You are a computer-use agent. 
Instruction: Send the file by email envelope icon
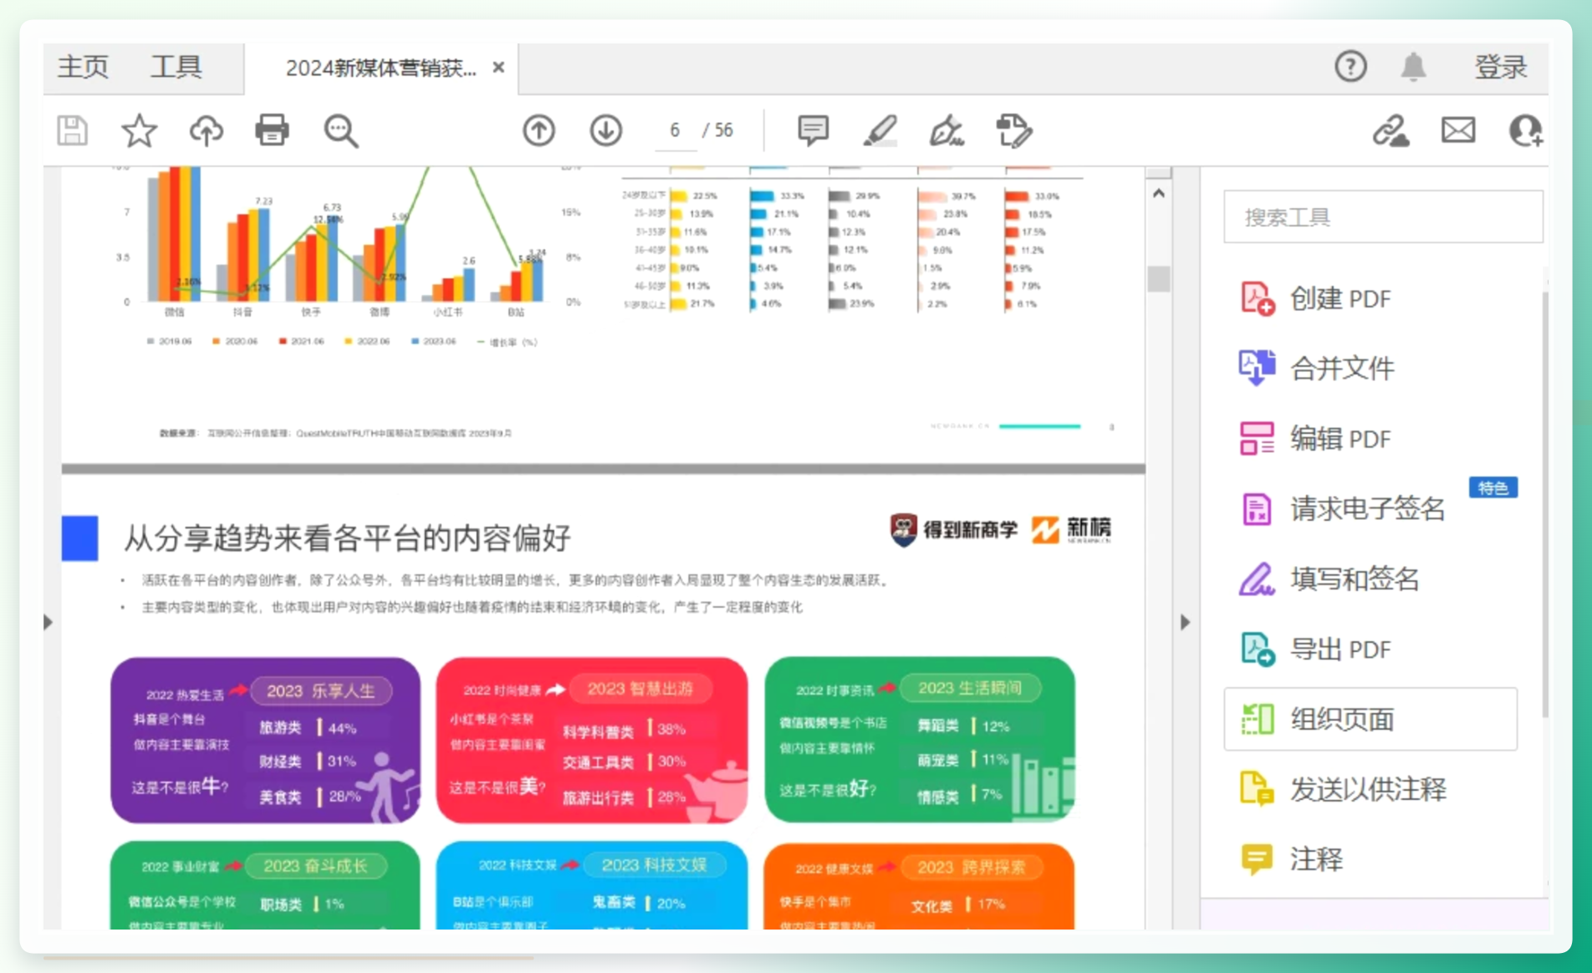tap(1458, 130)
